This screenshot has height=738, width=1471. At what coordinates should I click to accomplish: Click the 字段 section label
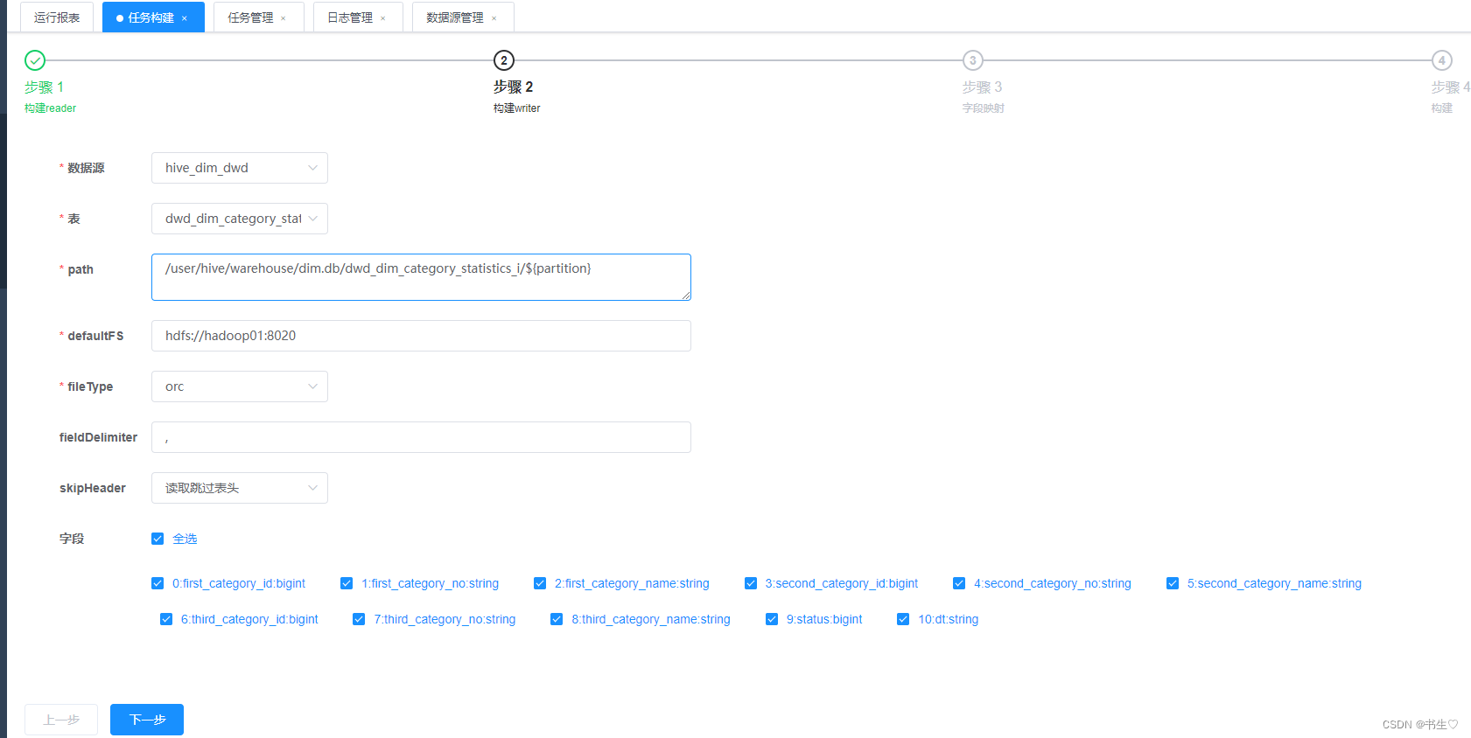click(72, 539)
